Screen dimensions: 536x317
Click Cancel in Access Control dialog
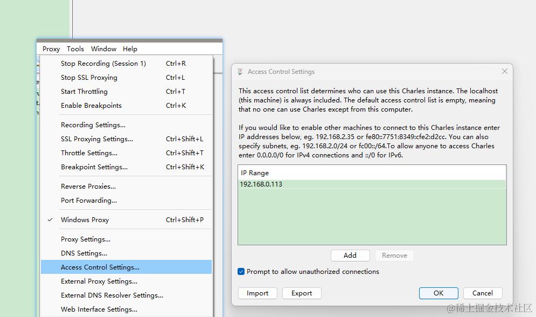coord(483,293)
